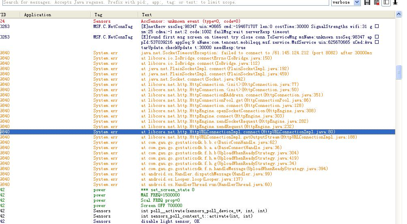
Task: Grab the vertical scrollbar thumb
Action: (x=399, y=73)
